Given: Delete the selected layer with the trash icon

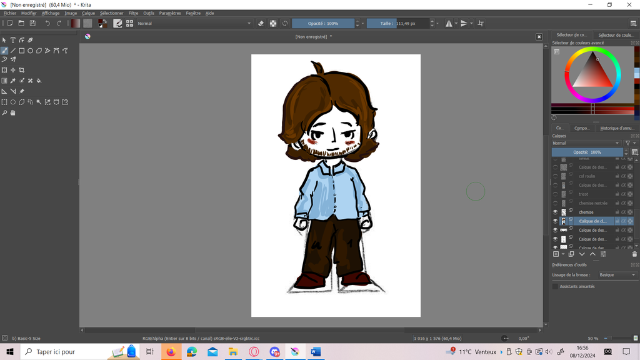Looking at the screenshot, I should coord(634,254).
